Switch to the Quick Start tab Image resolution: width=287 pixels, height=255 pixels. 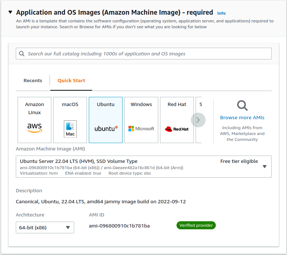[71, 80]
